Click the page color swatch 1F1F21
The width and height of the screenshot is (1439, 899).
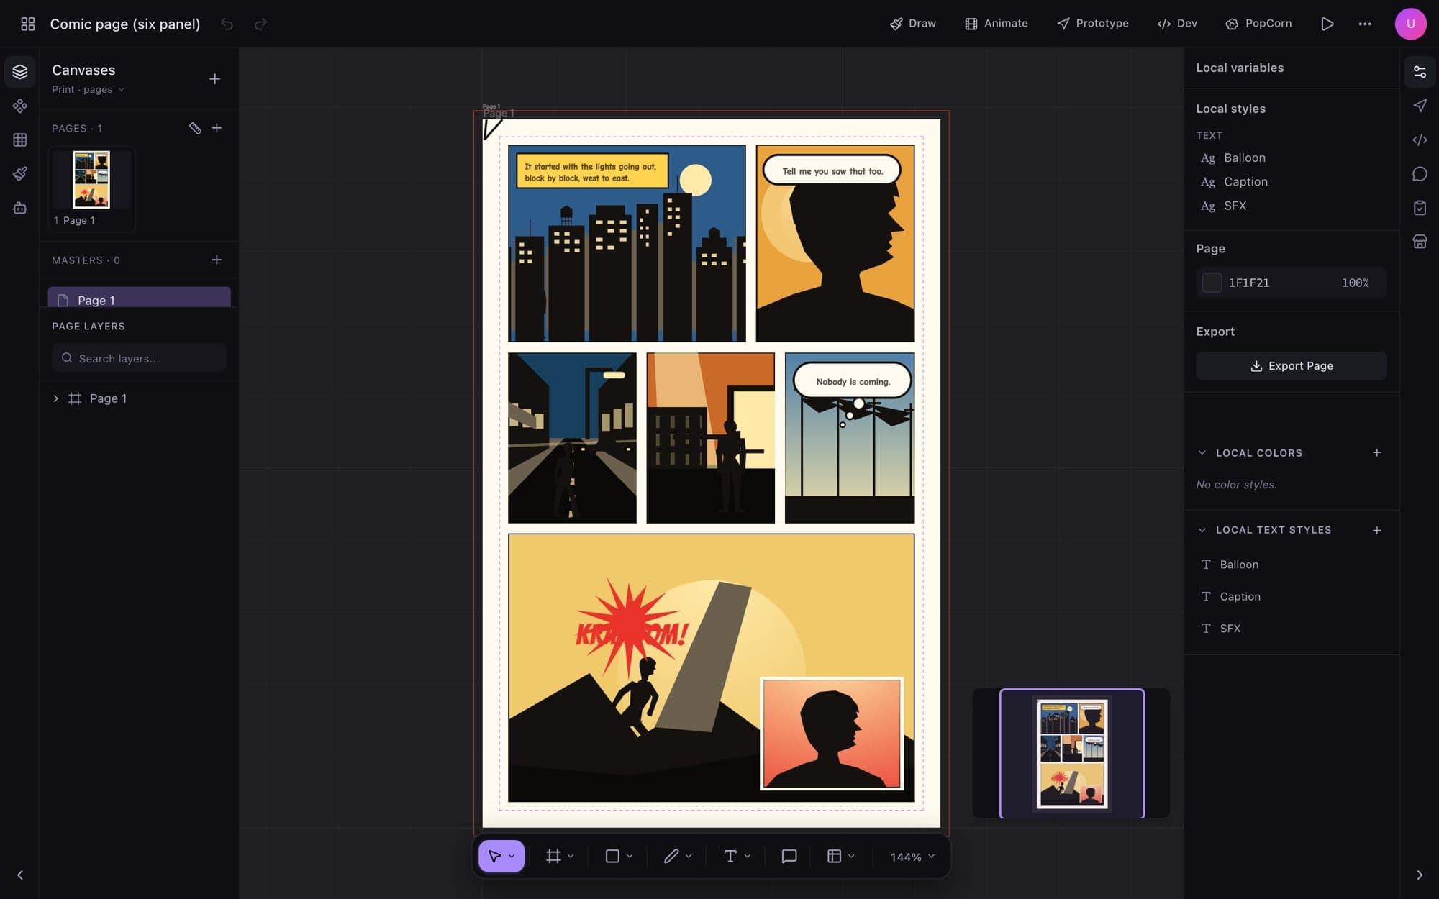[x=1212, y=283]
